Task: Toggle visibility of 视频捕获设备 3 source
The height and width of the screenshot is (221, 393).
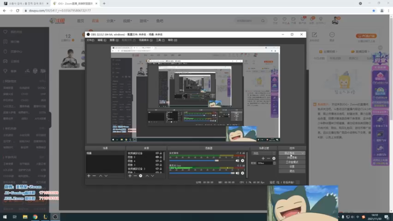Action: [157, 169]
